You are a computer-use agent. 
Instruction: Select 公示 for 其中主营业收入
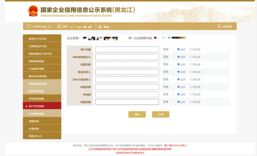178,79
